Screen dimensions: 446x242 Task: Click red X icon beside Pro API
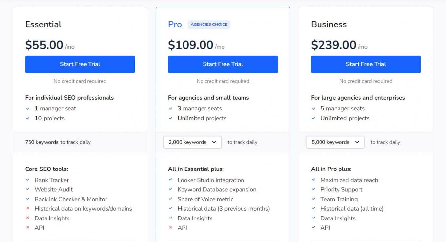(x=171, y=228)
